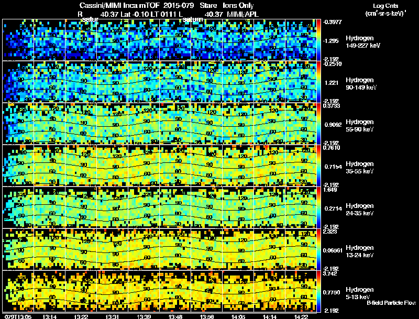Click the 'B-field Particle Flow' caption
This screenshot has width=419, height=319.
(x=391, y=303)
